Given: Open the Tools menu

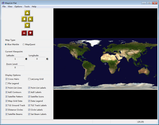Looking at the screenshot, I should click(x=27, y=6).
